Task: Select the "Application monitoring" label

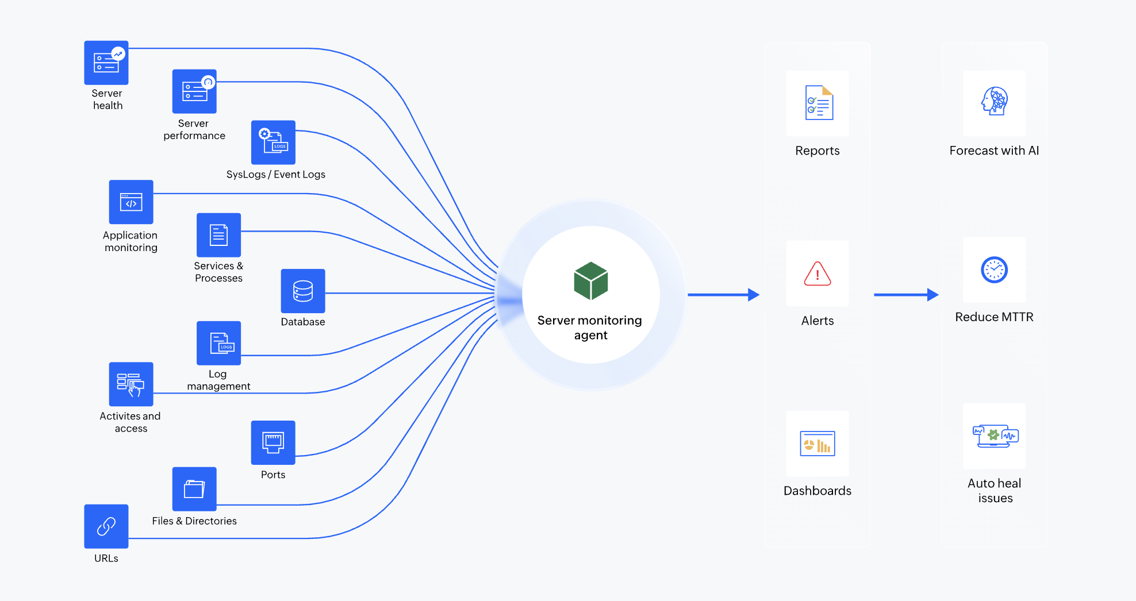Action: pyautogui.click(x=131, y=241)
